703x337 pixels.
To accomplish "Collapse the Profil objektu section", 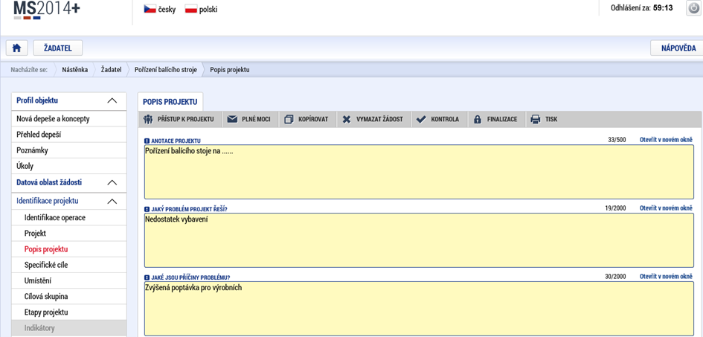I will [112, 101].
